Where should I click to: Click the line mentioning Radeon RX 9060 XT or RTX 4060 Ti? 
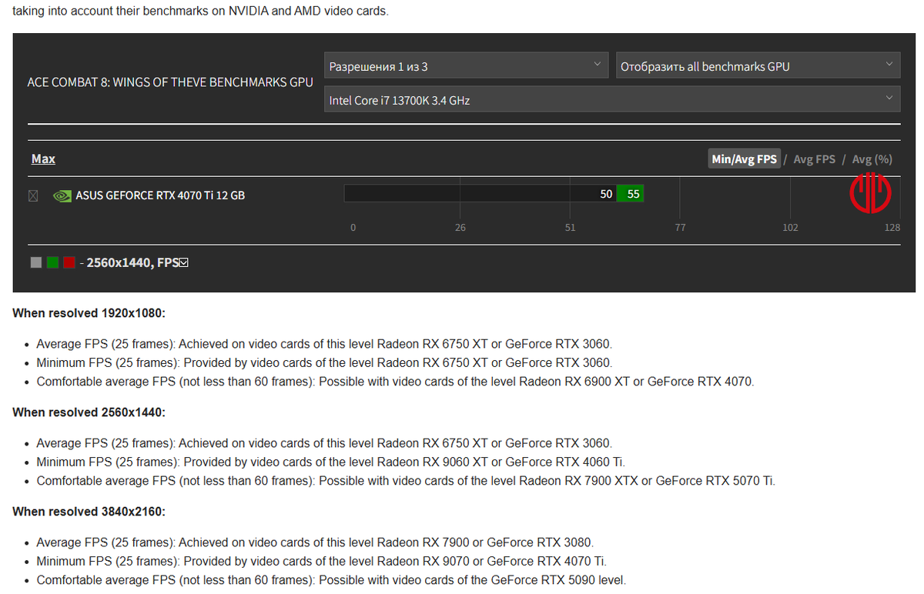click(331, 462)
